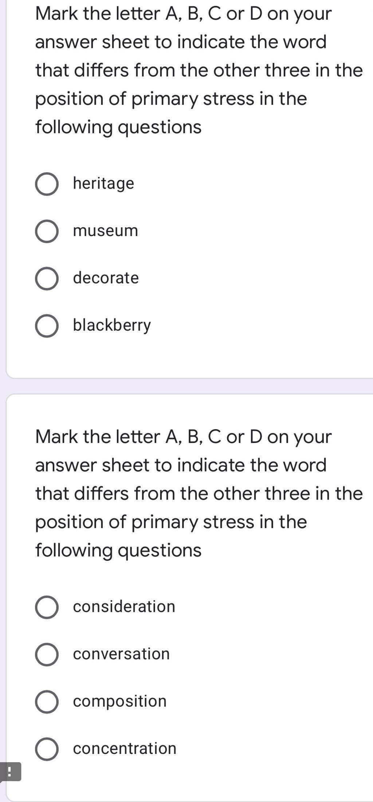The width and height of the screenshot is (373, 802).
Task: Click the decorate answer text
Action: coord(106,278)
